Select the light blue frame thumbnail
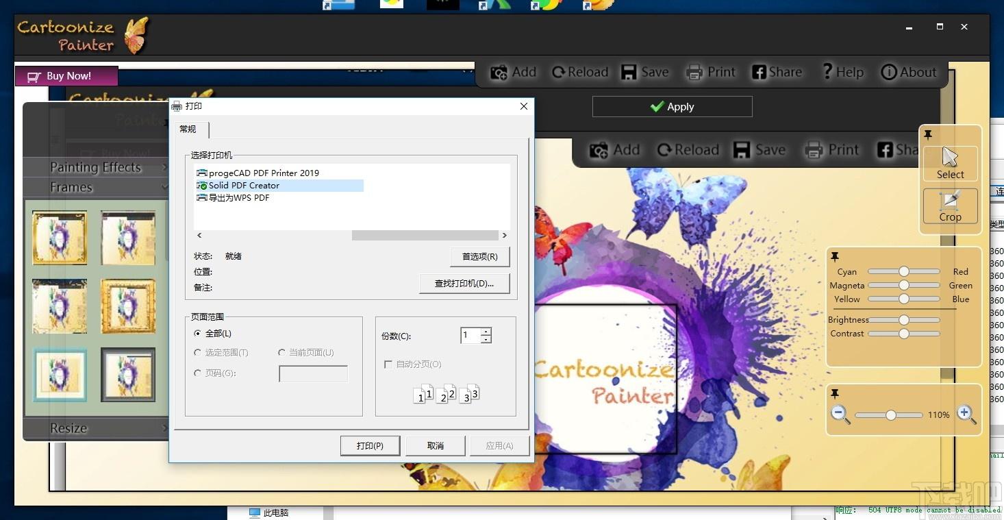The width and height of the screenshot is (1004, 520). click(x=60, y=375)
